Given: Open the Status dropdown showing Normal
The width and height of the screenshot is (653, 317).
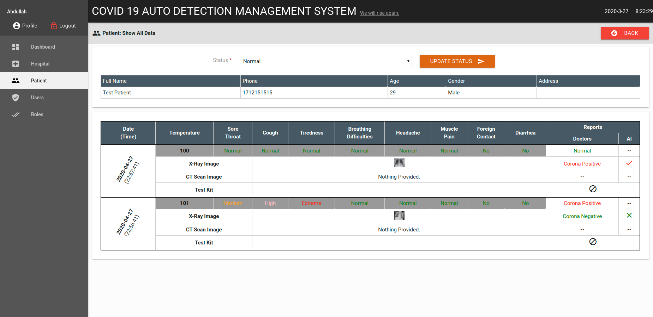Looking at the screenshot, I should point(326,61).
